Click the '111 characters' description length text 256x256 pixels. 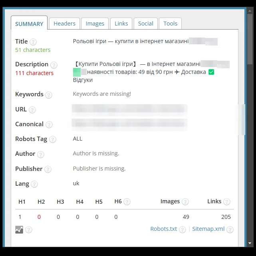[x=34, y=73]
